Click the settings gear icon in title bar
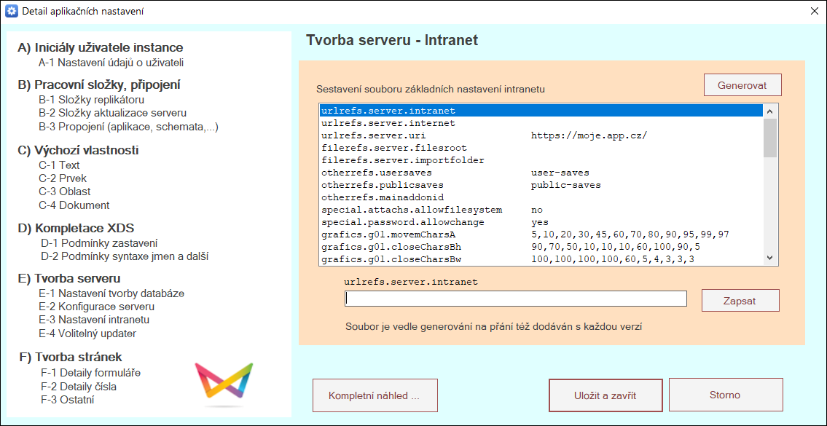This screenshot has height=426, width=827. click(11, 11)
